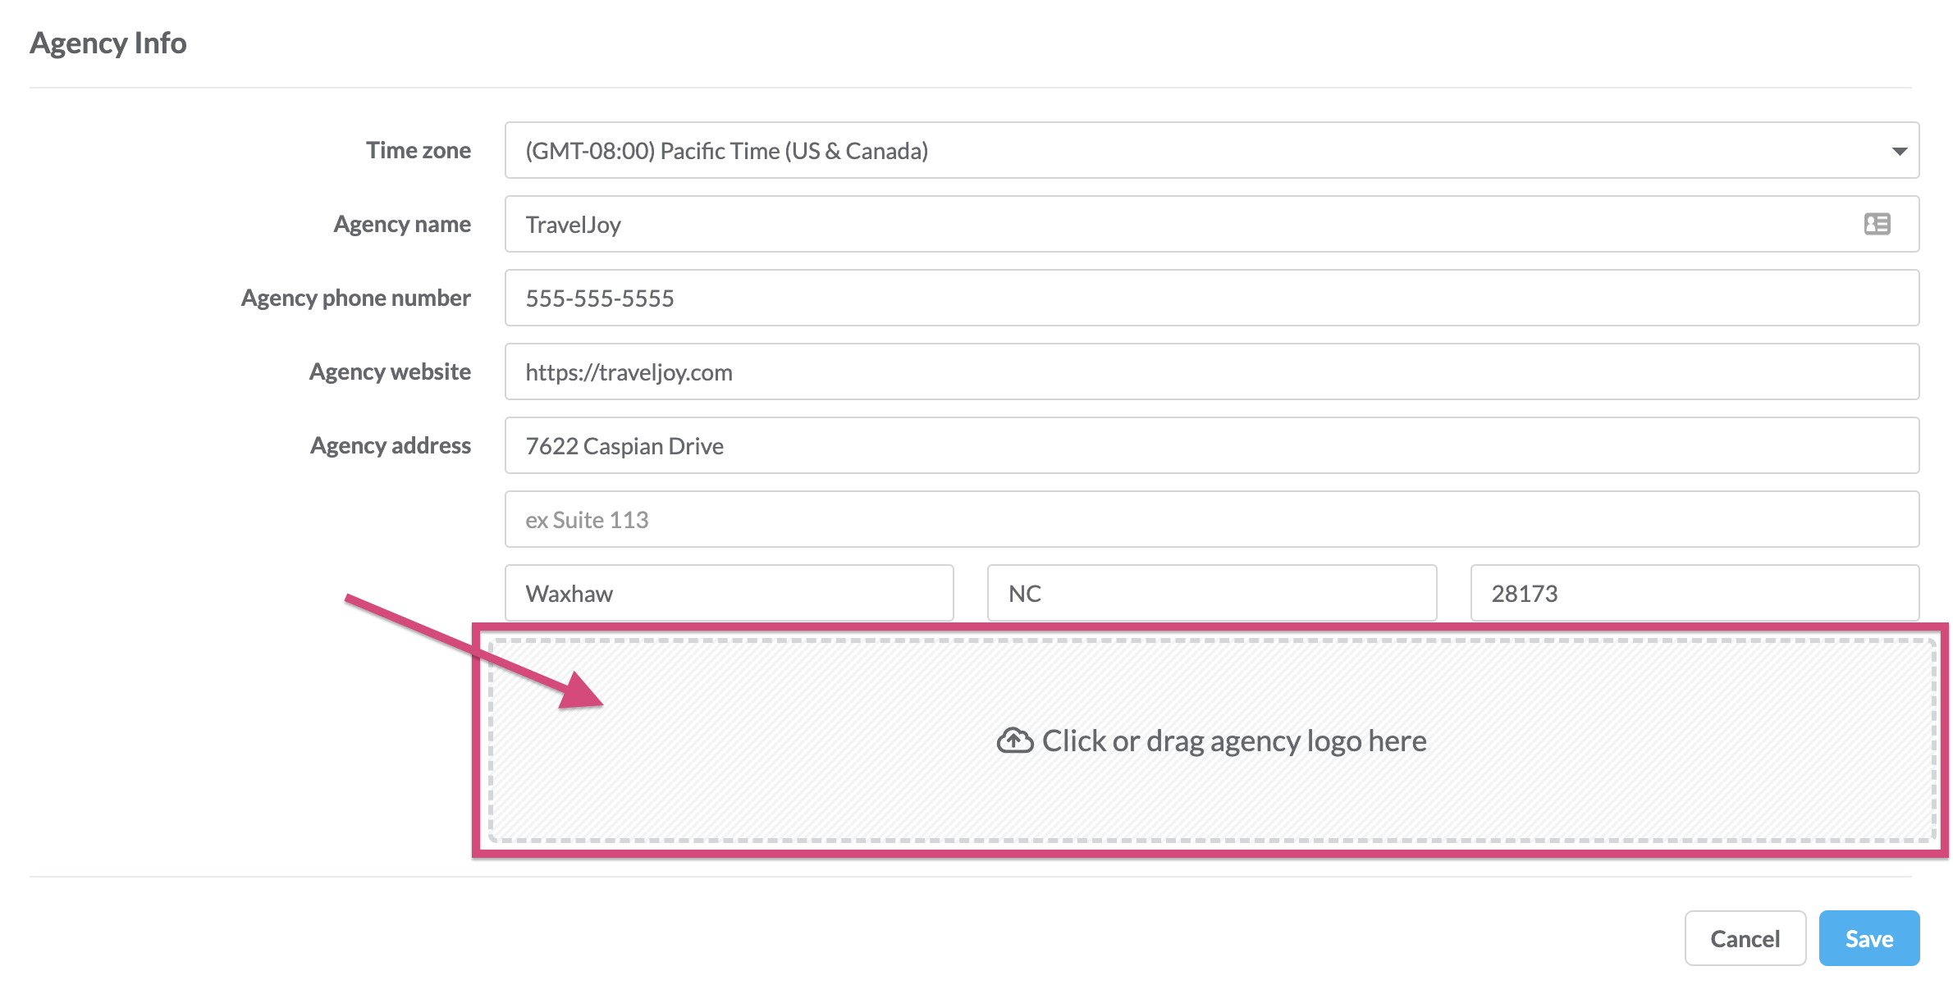Focus the Agency name field with TravelJoy
The height and width of the screenshot is (989, 1953).
coord(1212,224)
